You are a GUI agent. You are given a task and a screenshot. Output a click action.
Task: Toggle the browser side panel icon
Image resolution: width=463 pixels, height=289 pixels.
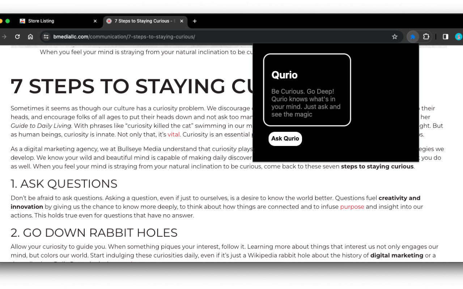click(446, 36)
